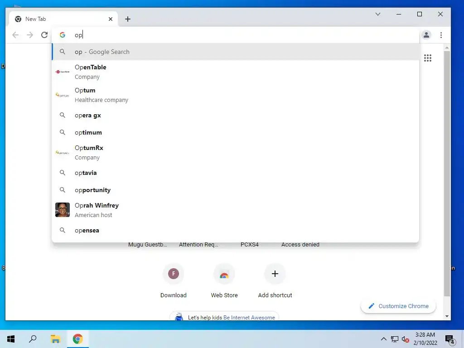Image resolution: width=464 pixels, height=348 pixels.
Task: Click search magnifier beside 'opera gx'
Action: click(x=63, y=115)
